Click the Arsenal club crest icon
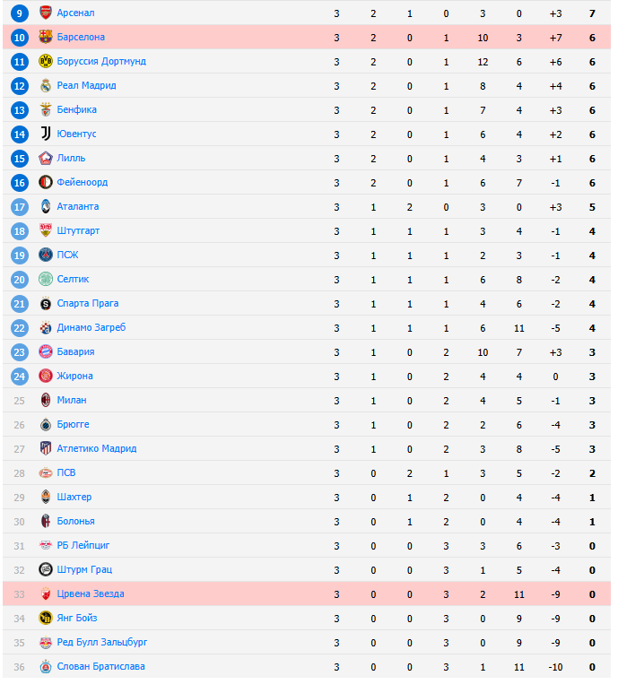The image size is (618, 693). pos(46,13)
